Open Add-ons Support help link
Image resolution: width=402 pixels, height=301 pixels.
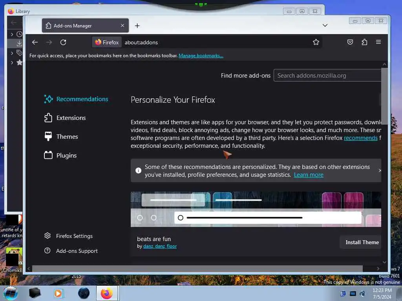[71, 251]
